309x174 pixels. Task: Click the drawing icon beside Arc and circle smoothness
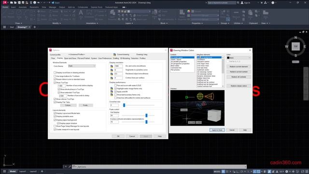112,66
